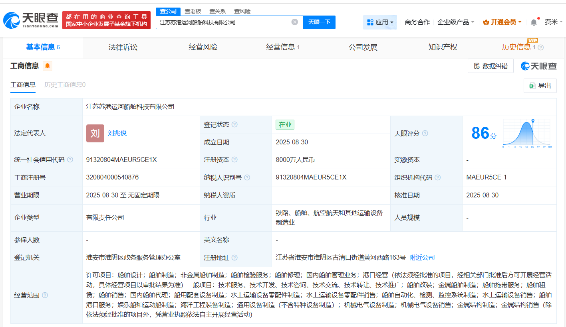Image resolution: width=566 pixels, height=327 pixels.
Task: Click the 天眼查 logo near 数据纠错
Action: point(538,66)
